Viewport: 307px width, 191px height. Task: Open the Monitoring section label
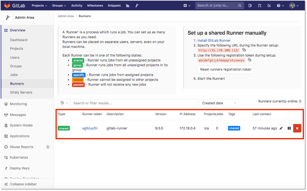tap(18, 104)
